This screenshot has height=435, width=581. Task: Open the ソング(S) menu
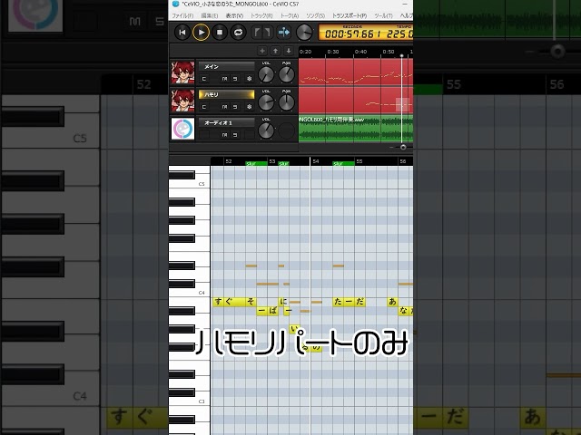(x=315, y=15)
